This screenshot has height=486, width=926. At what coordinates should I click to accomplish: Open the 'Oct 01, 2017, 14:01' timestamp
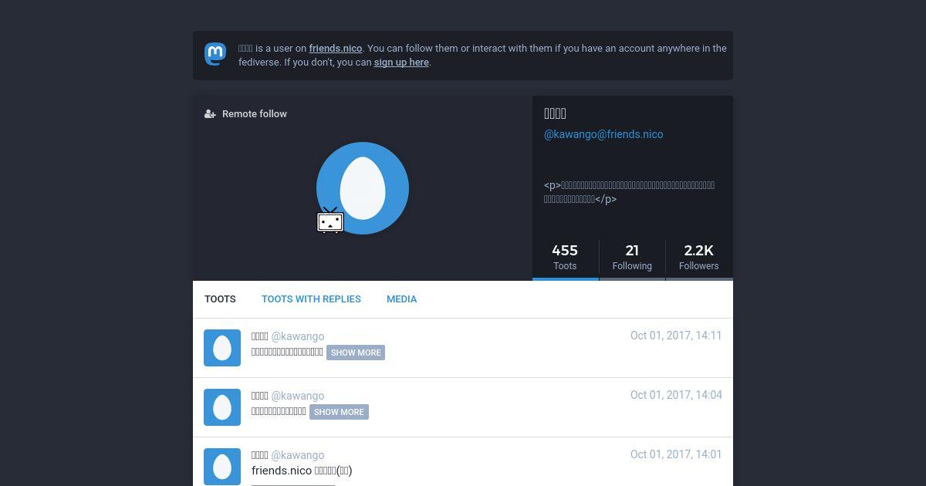[x=676, y=454]
